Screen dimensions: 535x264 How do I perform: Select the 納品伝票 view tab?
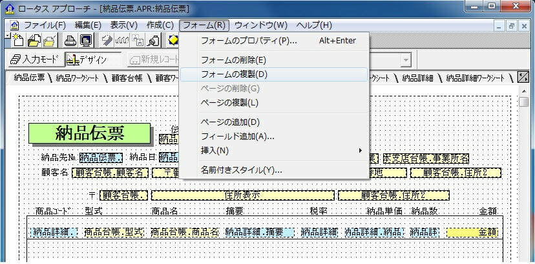[29, 78]
